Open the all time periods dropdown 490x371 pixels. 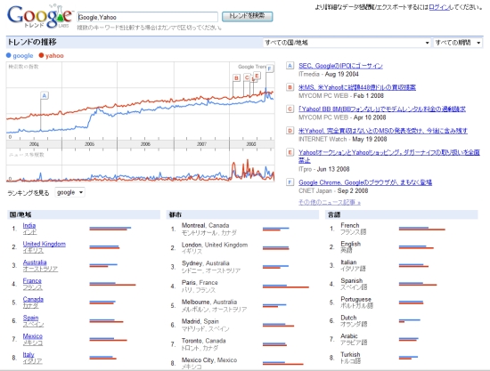coord(458,43)
